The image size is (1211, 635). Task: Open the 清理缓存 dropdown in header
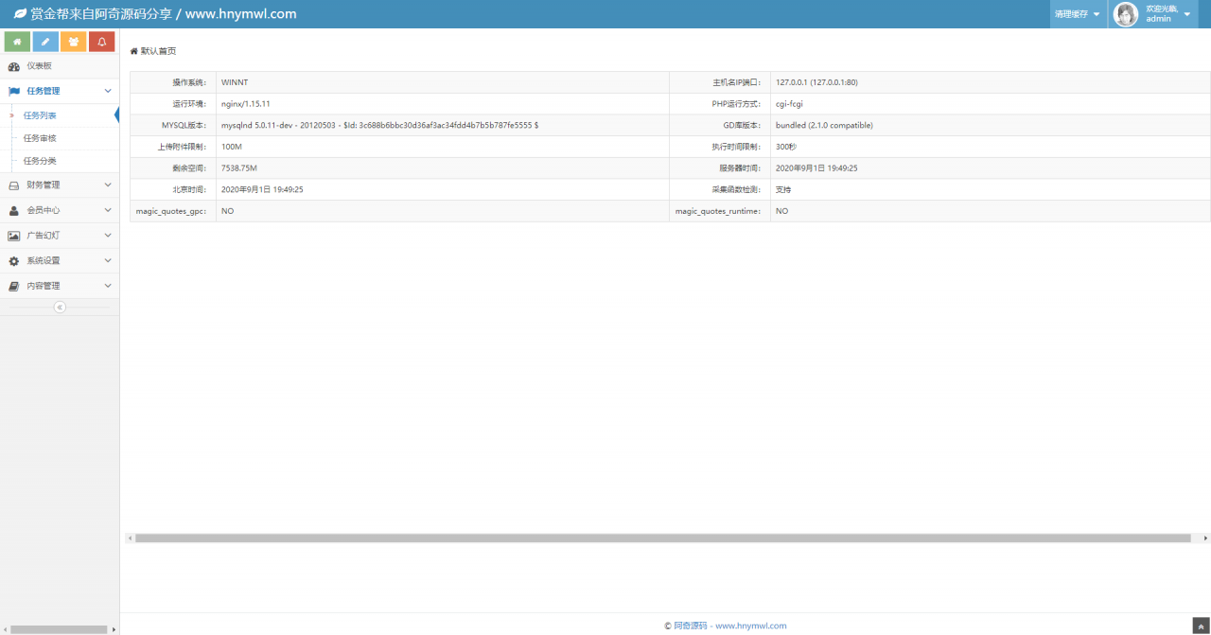[1078, 14]
